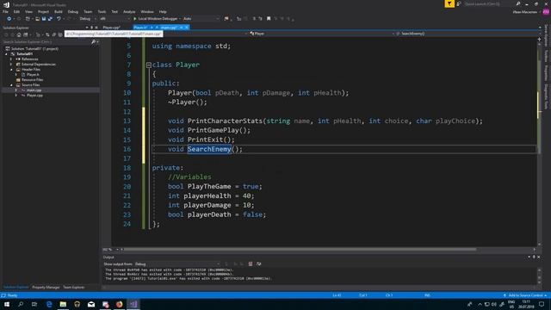
Task: Click the Home icon in Solution Explorer toolbar
Action: [19, 34]
